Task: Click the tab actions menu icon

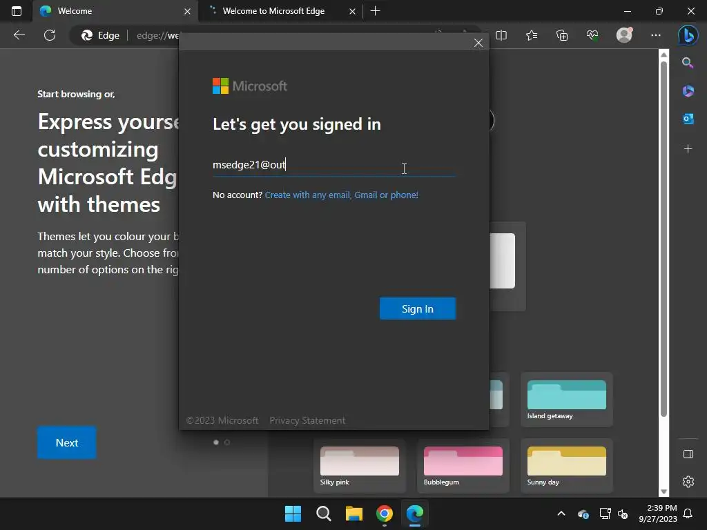Action: pos(17,11)
